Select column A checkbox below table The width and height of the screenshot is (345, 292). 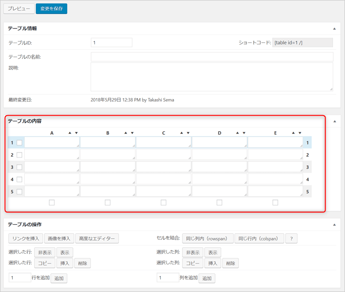tap(52, 202)
